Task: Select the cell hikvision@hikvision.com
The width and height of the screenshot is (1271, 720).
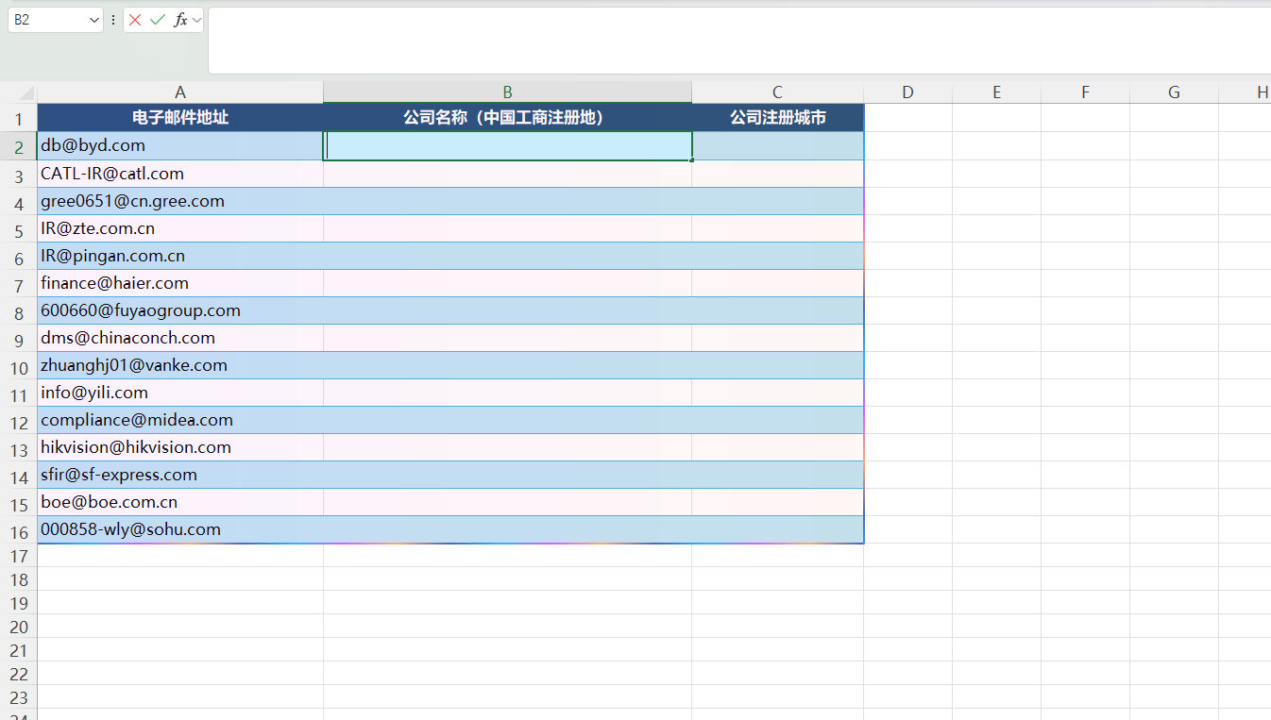Action: tap(180, 447)
